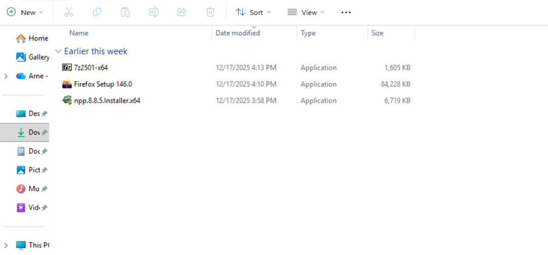Select the npp.8.8.5.Installer.x64 file icon

(67, 101)
